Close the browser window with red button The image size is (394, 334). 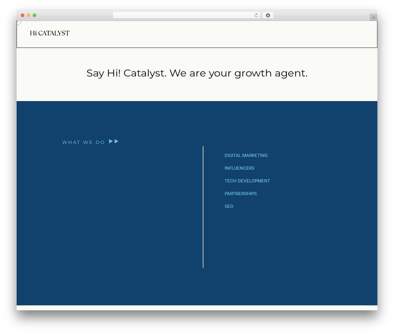click(22, 15)
